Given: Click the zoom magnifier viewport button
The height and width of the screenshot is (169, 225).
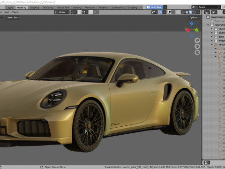Looking at the screenshot, I should pos(197,40).
